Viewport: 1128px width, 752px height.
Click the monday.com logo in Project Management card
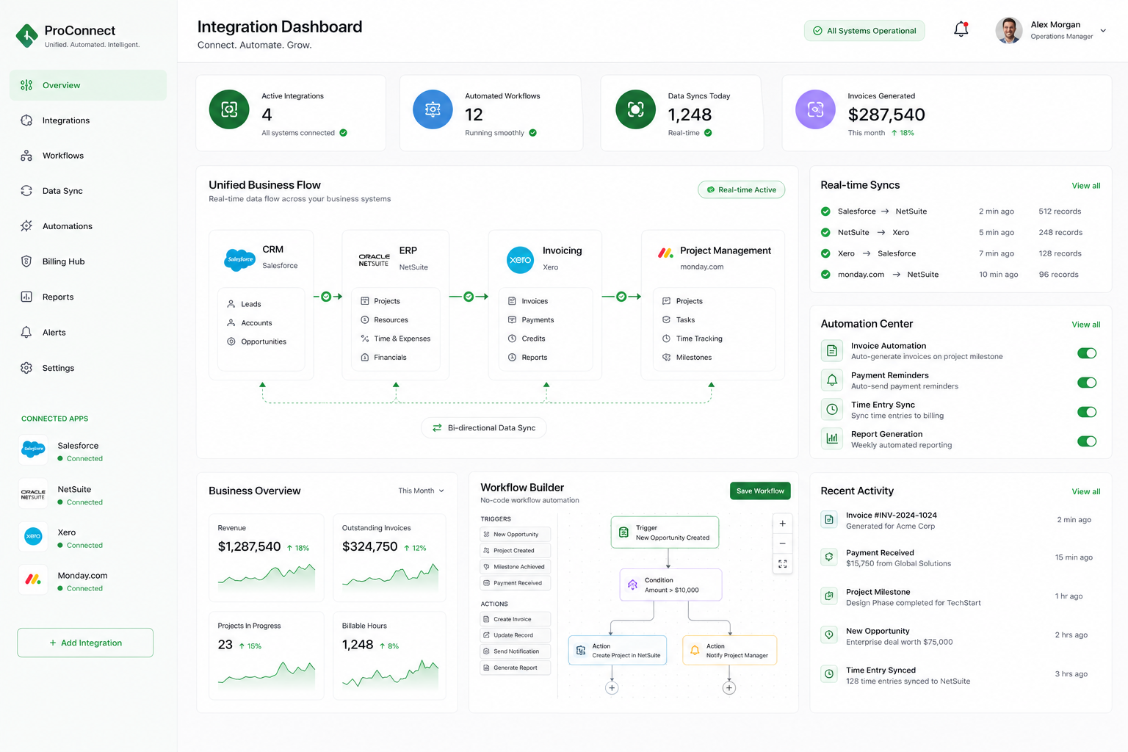(665, 253)
